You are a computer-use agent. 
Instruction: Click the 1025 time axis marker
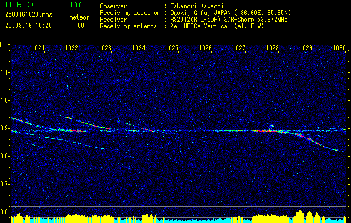click(172, 47)
